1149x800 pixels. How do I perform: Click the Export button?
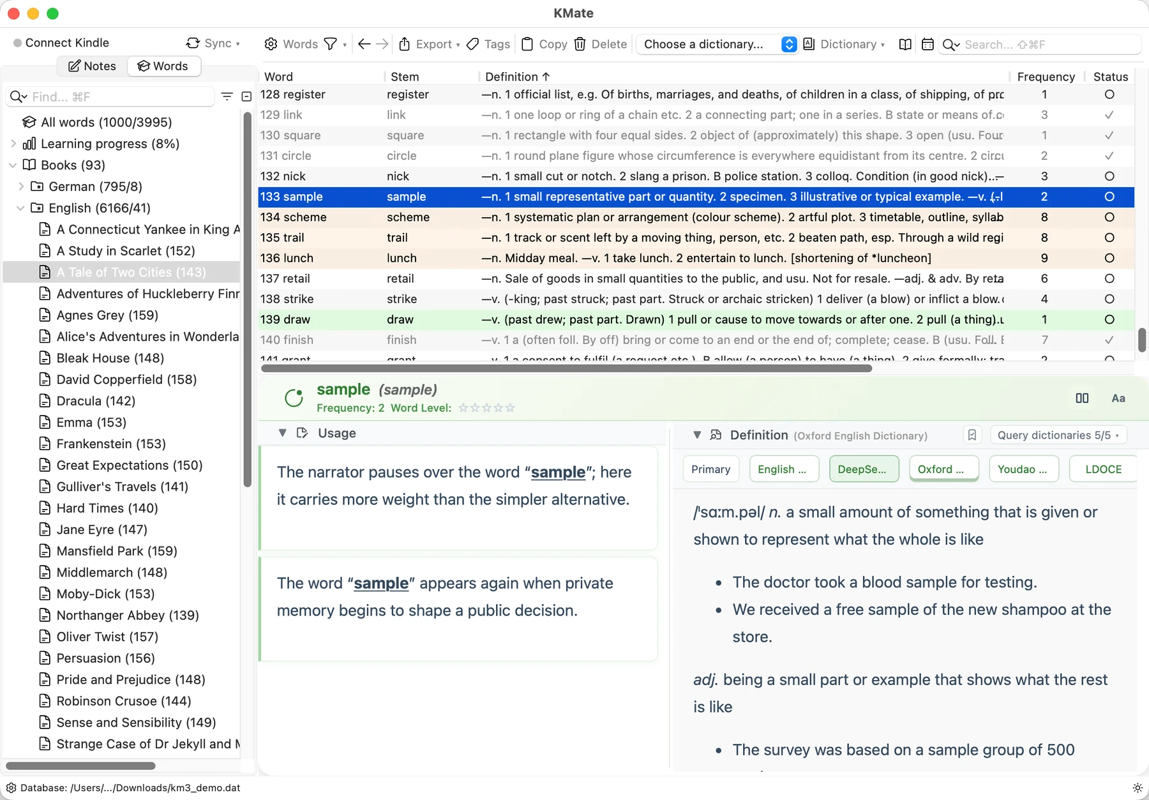[429, 44]
